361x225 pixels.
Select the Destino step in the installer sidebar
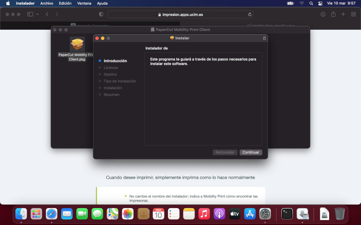click(x=110, y=75)
